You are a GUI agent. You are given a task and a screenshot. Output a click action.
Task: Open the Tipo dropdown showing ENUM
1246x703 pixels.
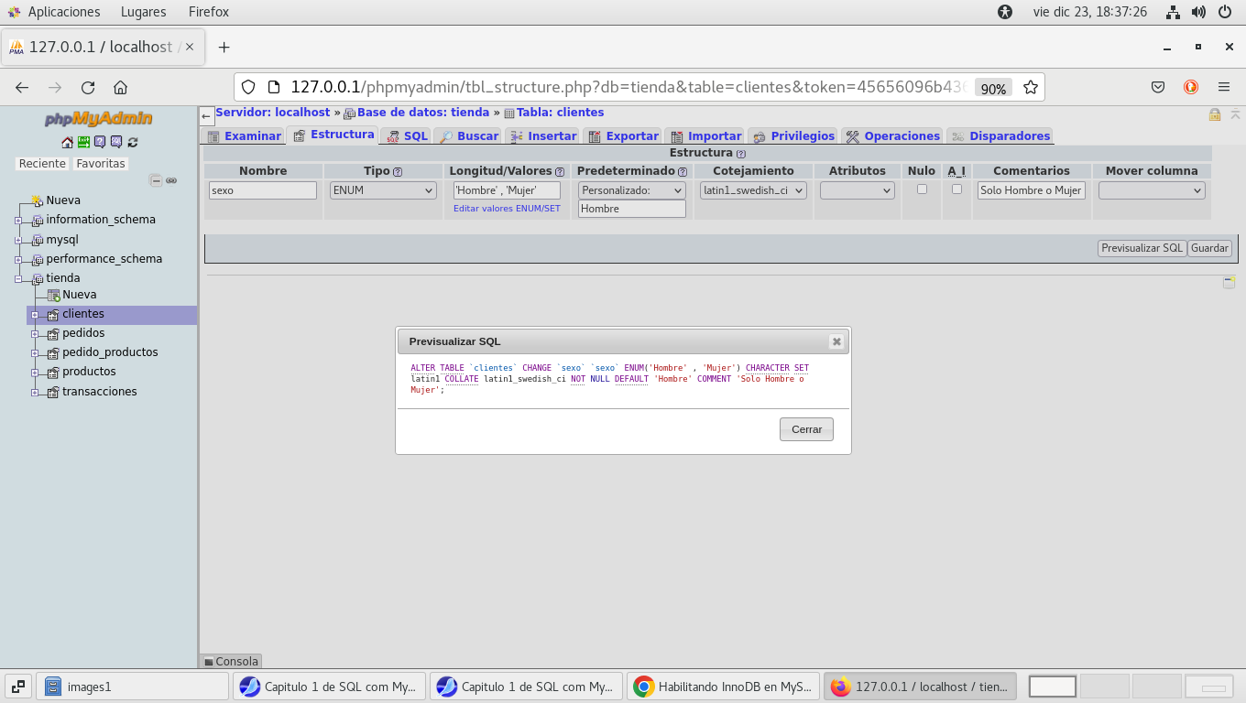coord(382,190)
